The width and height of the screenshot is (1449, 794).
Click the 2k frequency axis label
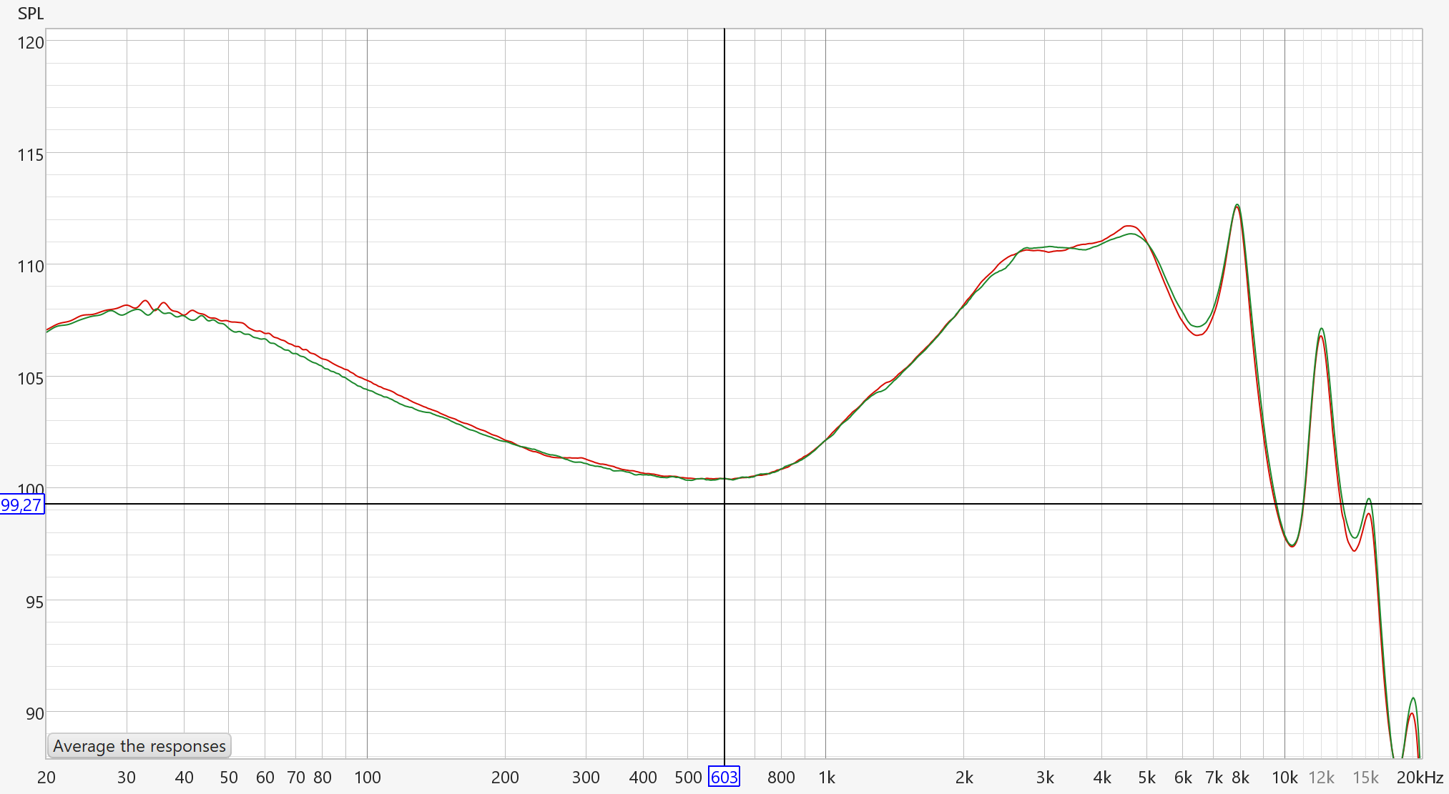pos(964,778)
